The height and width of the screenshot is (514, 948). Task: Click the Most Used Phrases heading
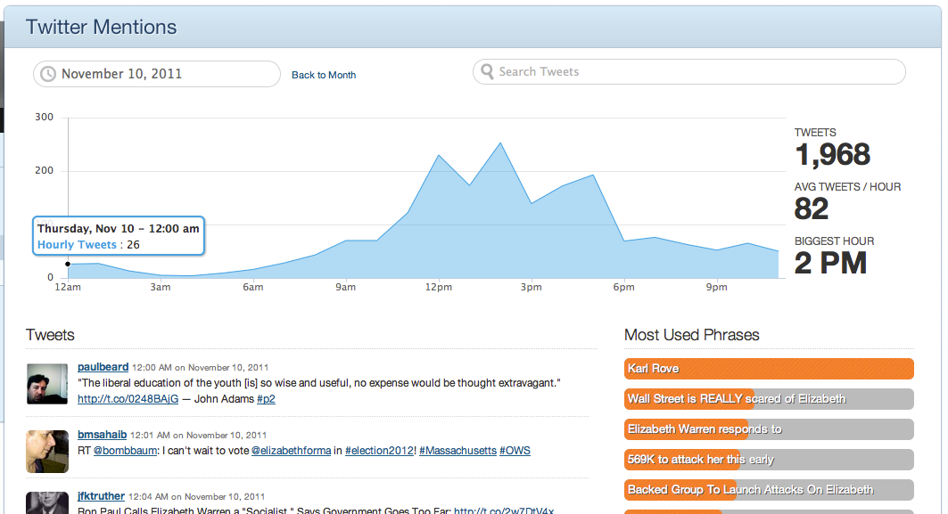(692, 335)
